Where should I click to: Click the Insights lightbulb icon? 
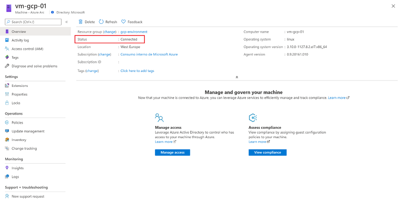[7, 168]
